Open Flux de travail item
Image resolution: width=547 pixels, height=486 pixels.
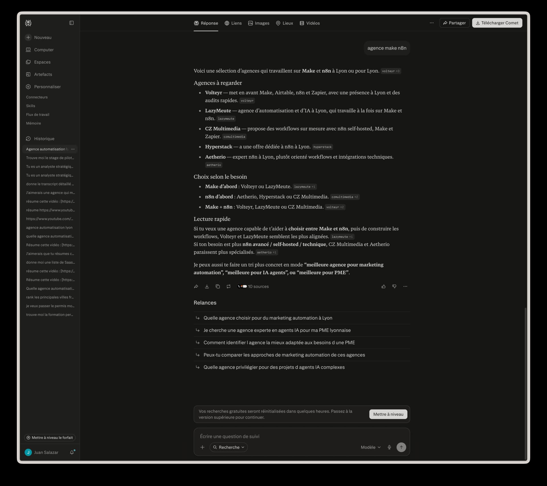coord(38,114)
